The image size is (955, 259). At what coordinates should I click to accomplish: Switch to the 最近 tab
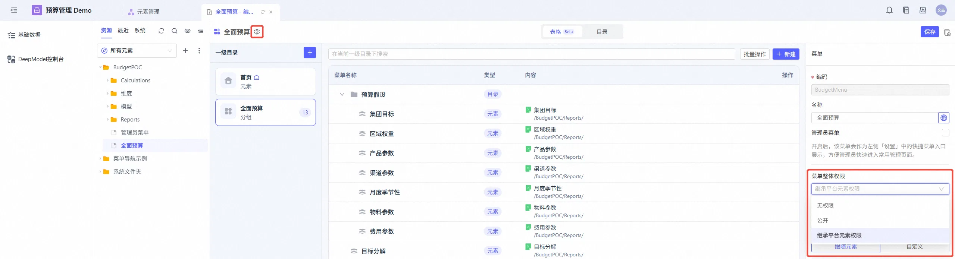123,31
